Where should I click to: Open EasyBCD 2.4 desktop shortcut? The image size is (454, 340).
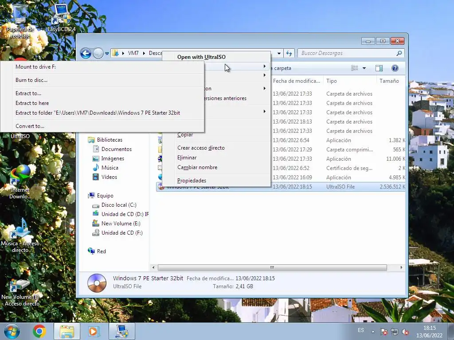pyautogui.click(x=61, y=18)
